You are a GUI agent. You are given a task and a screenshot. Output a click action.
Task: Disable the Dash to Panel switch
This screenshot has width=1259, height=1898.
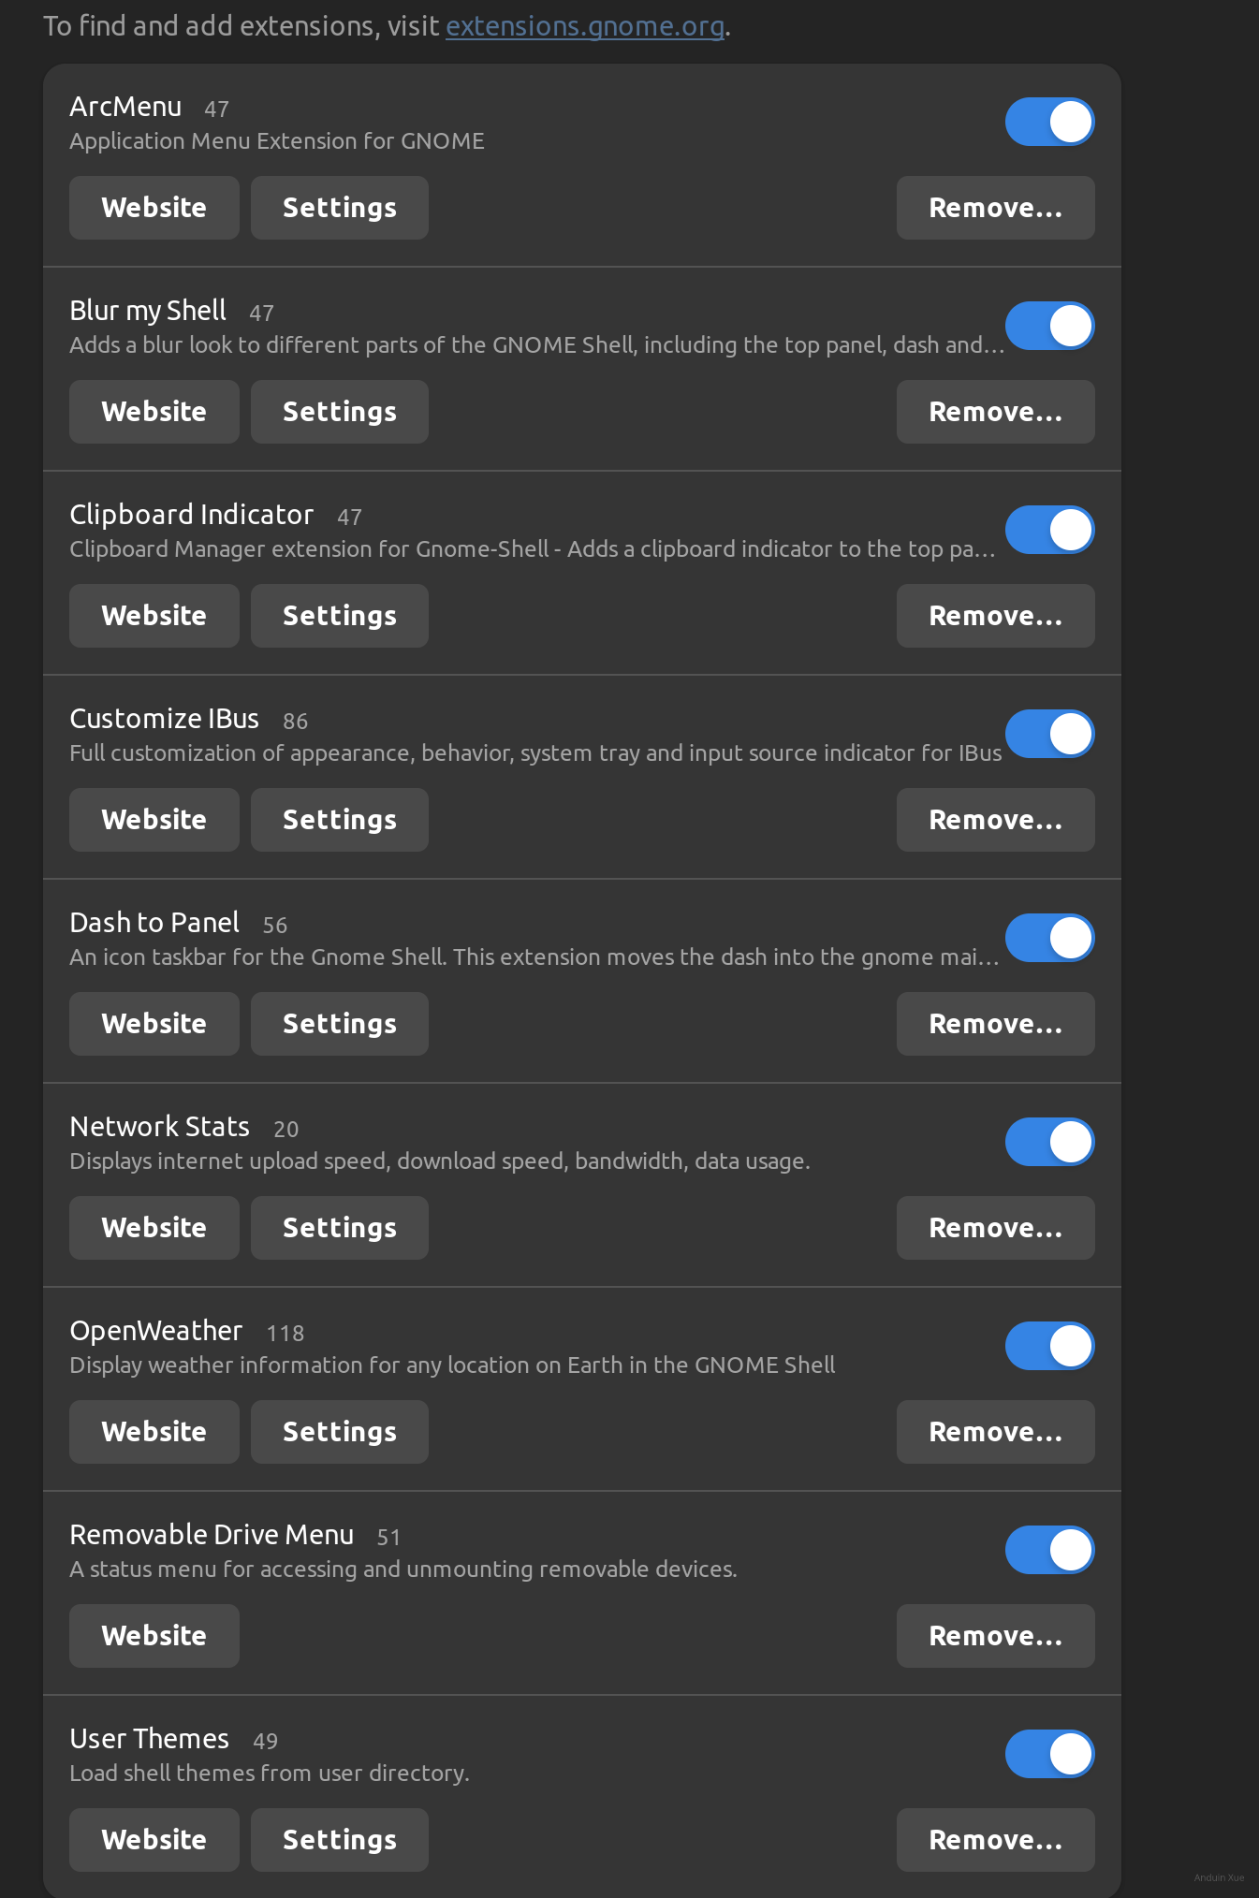point(1049,938)
